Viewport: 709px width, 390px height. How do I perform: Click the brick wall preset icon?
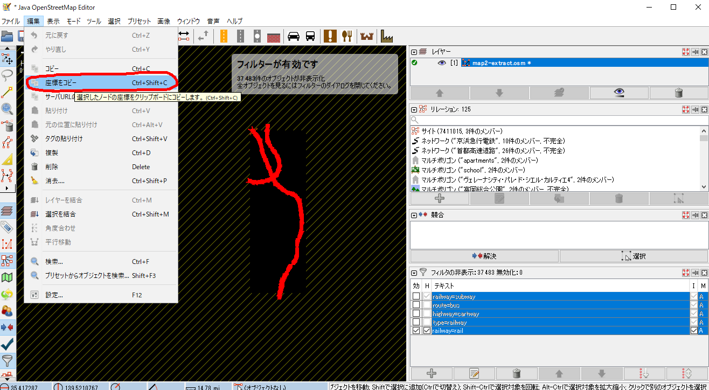[x=274, y=36]
